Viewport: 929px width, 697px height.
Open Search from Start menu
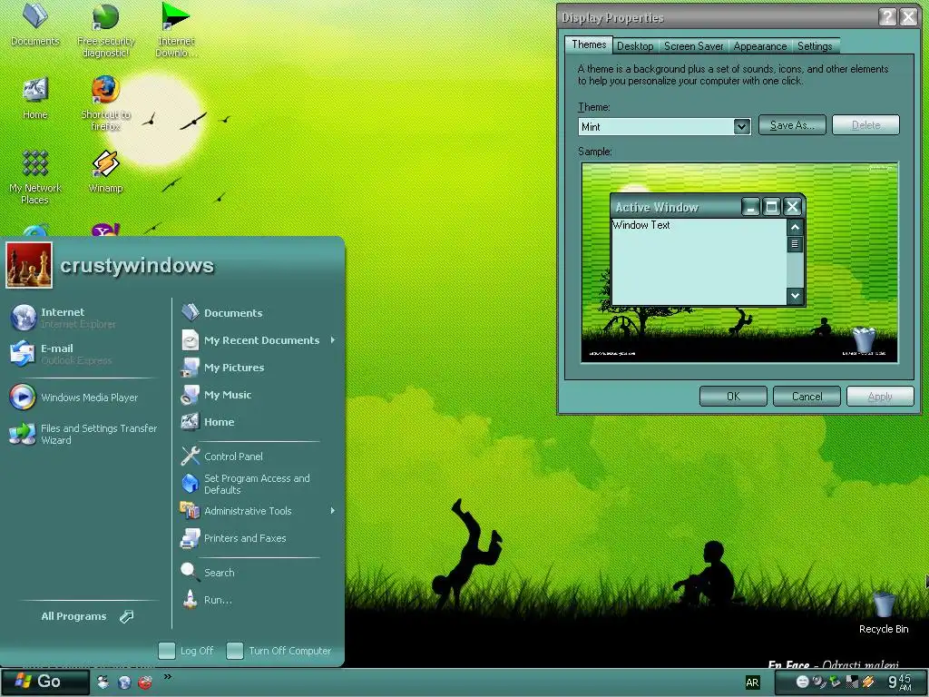(x=208, y=573)
